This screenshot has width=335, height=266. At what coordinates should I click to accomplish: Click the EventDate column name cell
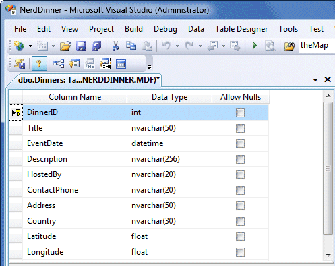pyautogui.click(x=75, y=143)
